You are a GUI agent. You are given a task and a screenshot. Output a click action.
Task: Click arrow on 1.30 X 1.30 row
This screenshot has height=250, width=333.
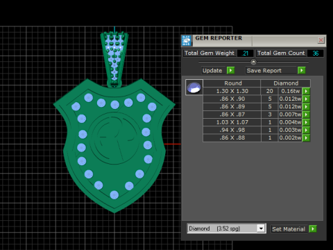tap(306, 91)
